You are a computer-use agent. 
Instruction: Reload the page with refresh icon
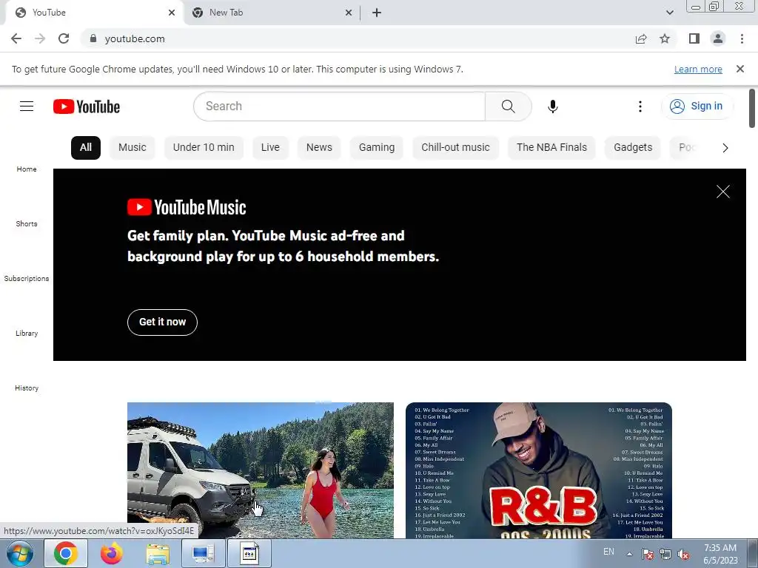pos(64,38)
